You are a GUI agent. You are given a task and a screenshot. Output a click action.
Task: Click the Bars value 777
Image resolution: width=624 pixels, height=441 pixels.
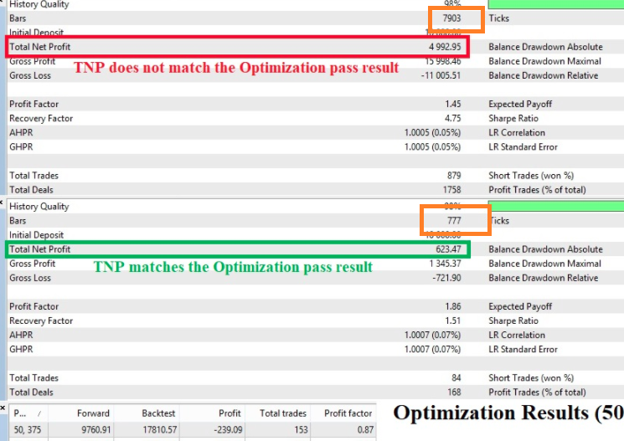pyautogui.click(x=454, y=221)
